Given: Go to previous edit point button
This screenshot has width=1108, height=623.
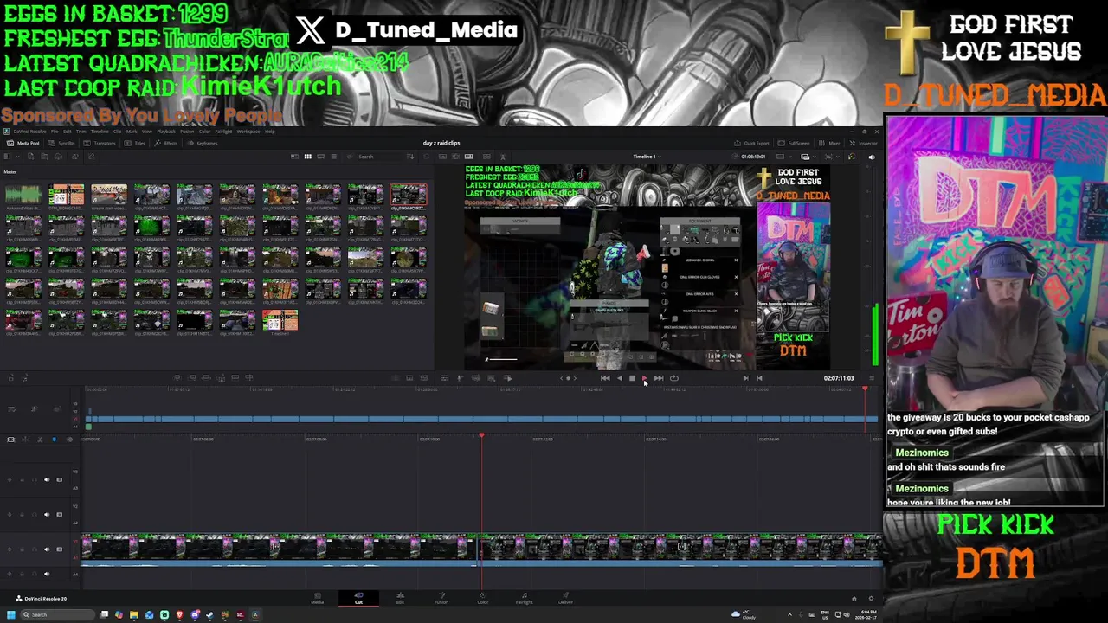Looking at the screenshot, I should [759, 378].
